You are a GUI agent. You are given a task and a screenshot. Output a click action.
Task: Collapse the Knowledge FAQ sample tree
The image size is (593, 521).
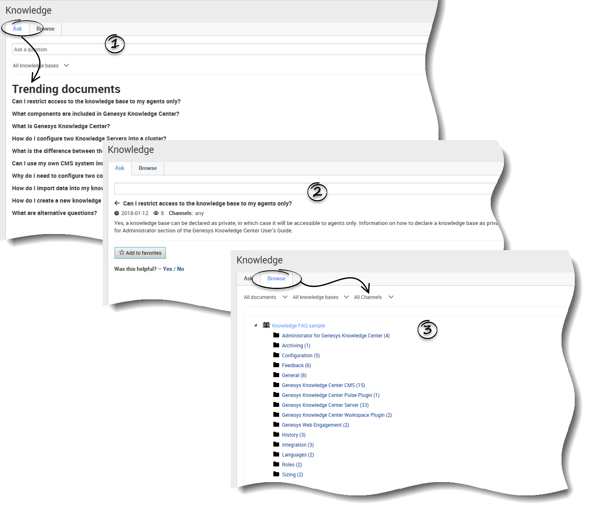[x=256, y=325]
